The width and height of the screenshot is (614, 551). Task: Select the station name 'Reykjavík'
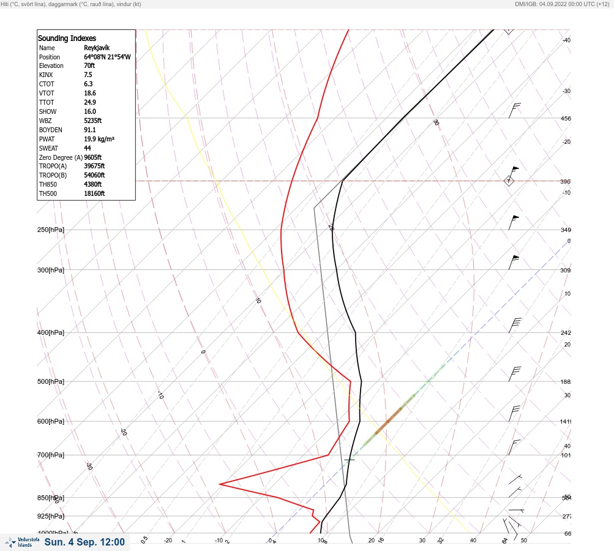97,48
